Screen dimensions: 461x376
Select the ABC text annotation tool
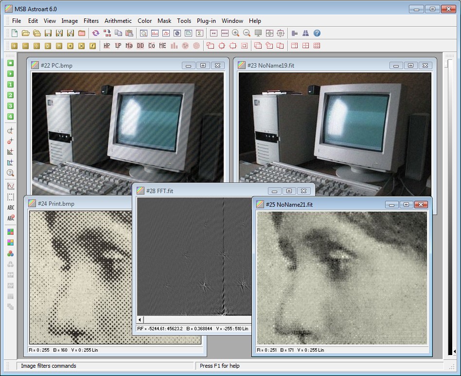pyautogui.click(x=10, y=208)
